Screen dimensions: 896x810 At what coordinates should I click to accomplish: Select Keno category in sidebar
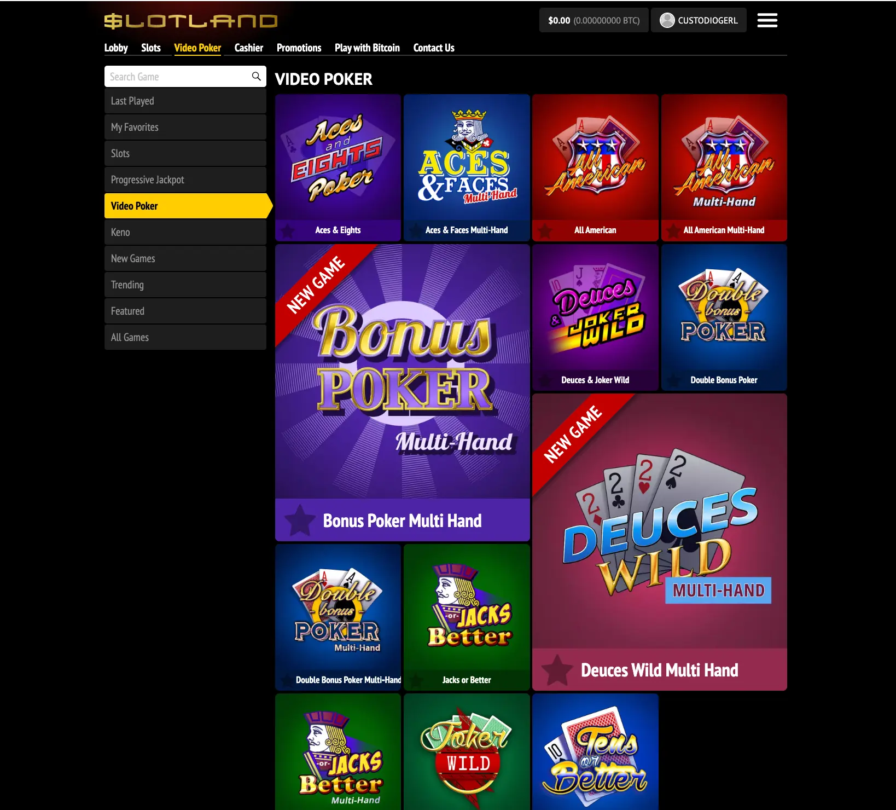tap(185, 232)
